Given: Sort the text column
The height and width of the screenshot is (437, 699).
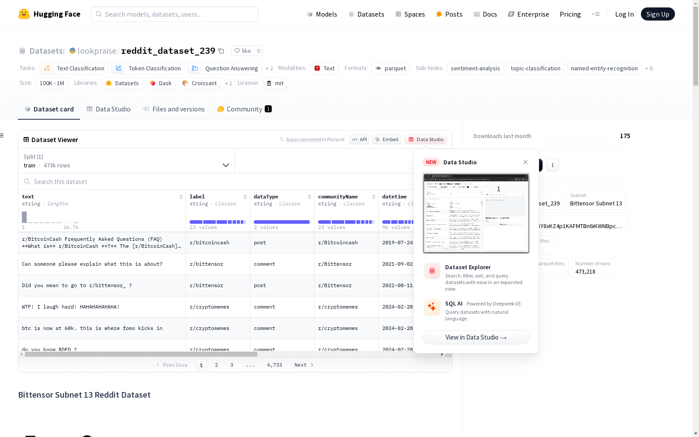Looking at the screenshot, I should coord(181,197).
